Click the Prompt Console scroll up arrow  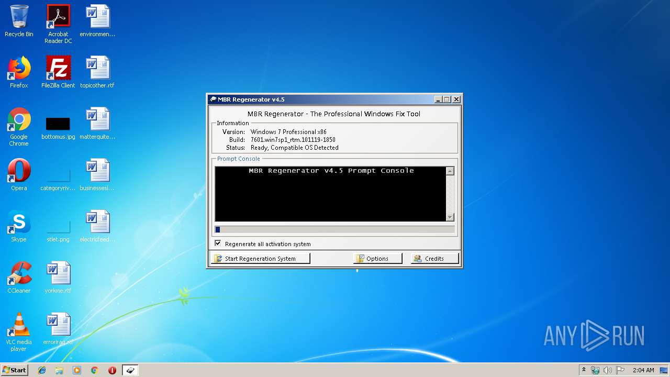point(450,171)
